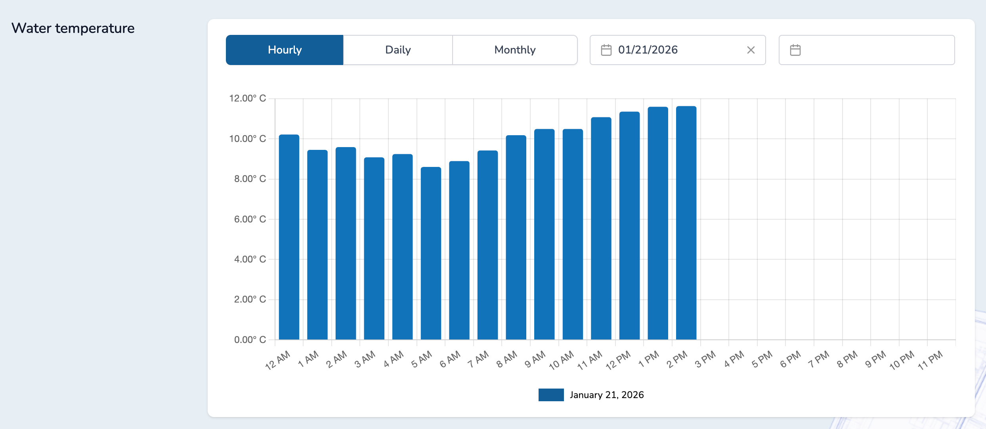Switch to the Daily view tab
This screenshot has height=429, width=986.
click(398, 50)
